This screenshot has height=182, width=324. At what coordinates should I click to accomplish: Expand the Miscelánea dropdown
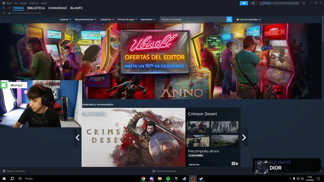(148, 19)
